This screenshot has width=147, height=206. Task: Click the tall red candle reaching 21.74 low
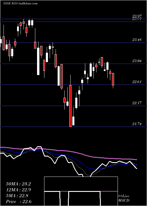tap(71, 106)
